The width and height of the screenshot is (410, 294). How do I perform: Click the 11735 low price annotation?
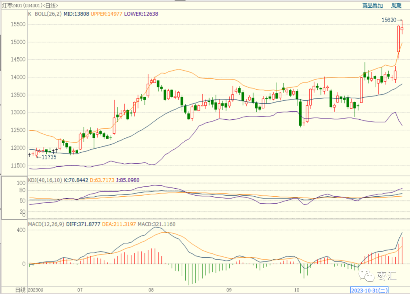click(49, 157)
